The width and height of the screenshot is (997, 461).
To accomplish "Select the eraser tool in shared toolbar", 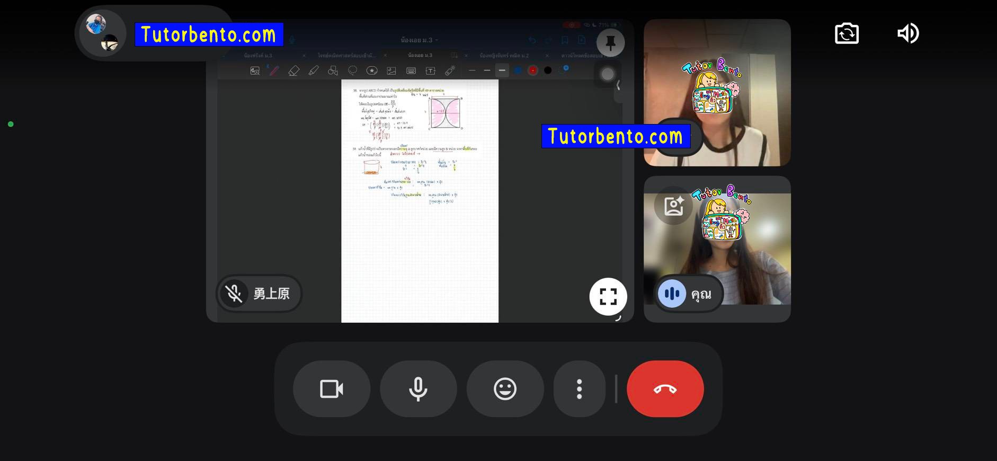I will [293, 70].
